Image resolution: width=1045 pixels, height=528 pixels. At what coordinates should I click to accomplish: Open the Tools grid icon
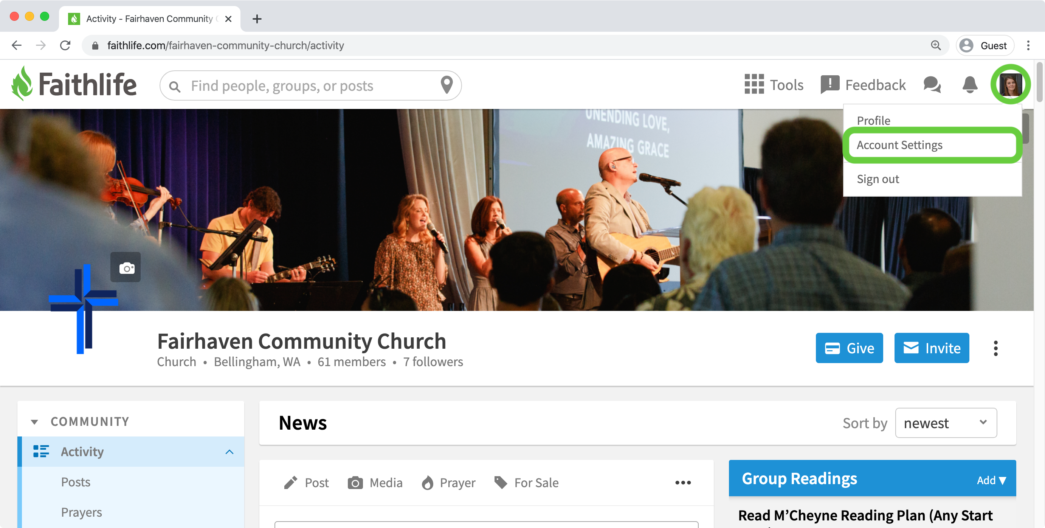point(754,84)
